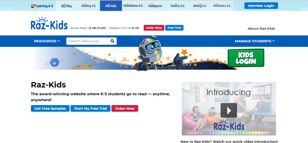Click the search magnifying glass icon

[x=112, y=41]
